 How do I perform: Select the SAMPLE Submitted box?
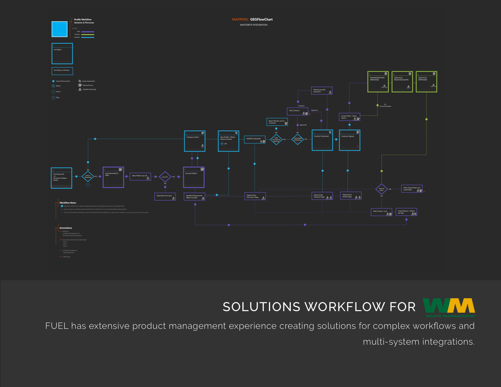pyautogui.click(x=255, y=139)
